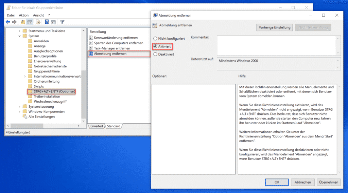The height and width of the screenshot is (193, 348).
Task: Click the tree's scroll down arrow
Action: point(84,121)
